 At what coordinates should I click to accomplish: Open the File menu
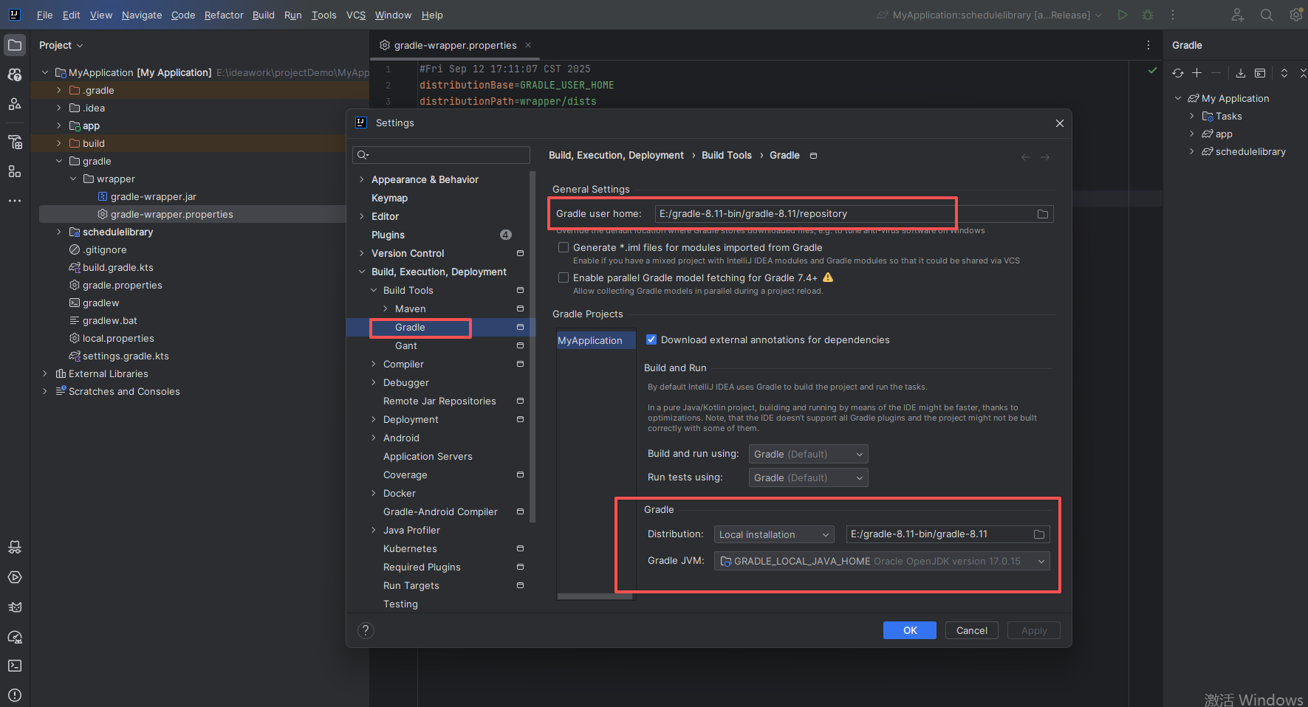point(44,15)
